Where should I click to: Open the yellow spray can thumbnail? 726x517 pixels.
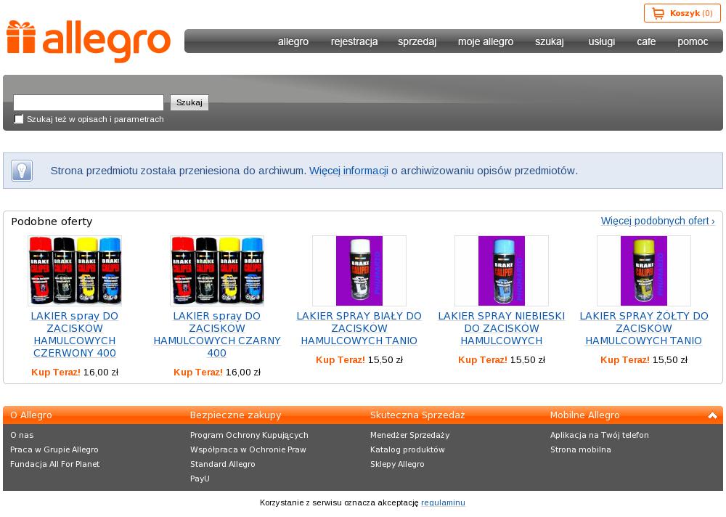pyautogui.click(x=644, y=271)
